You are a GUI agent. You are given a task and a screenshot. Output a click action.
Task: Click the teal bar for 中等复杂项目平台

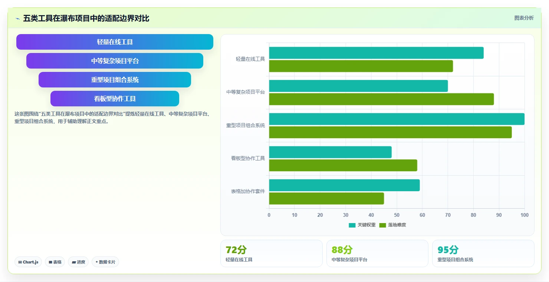pos(358,86)
